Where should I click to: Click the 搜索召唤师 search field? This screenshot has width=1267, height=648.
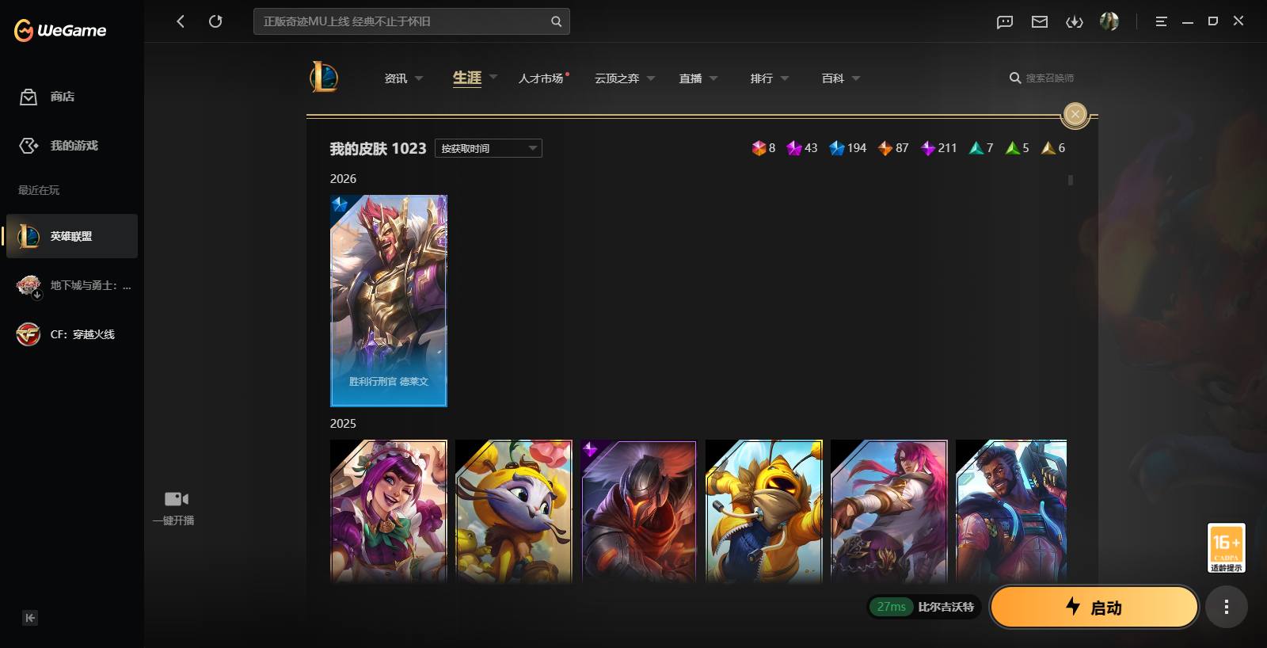pos(1042,78)
